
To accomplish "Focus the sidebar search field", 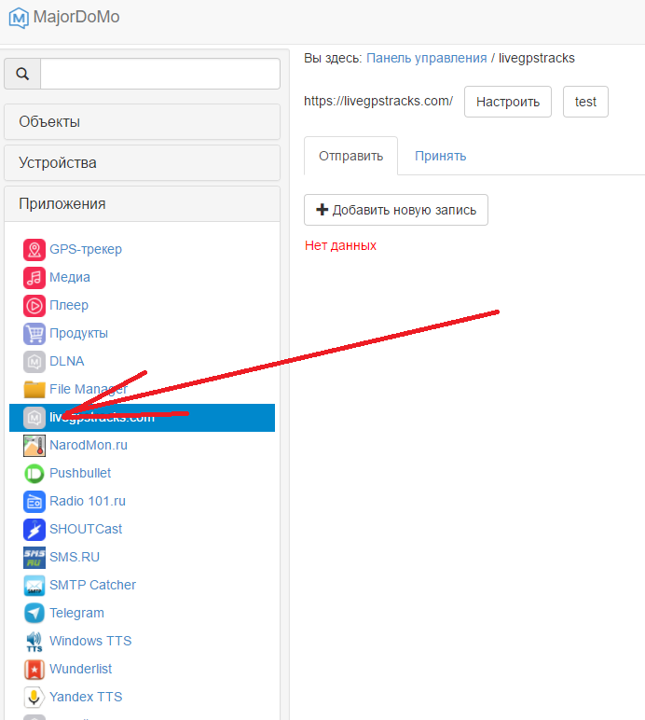I will (x=160, y=74).
